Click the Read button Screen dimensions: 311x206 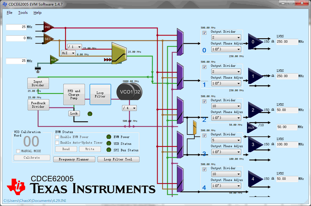[x=66, y=149]
